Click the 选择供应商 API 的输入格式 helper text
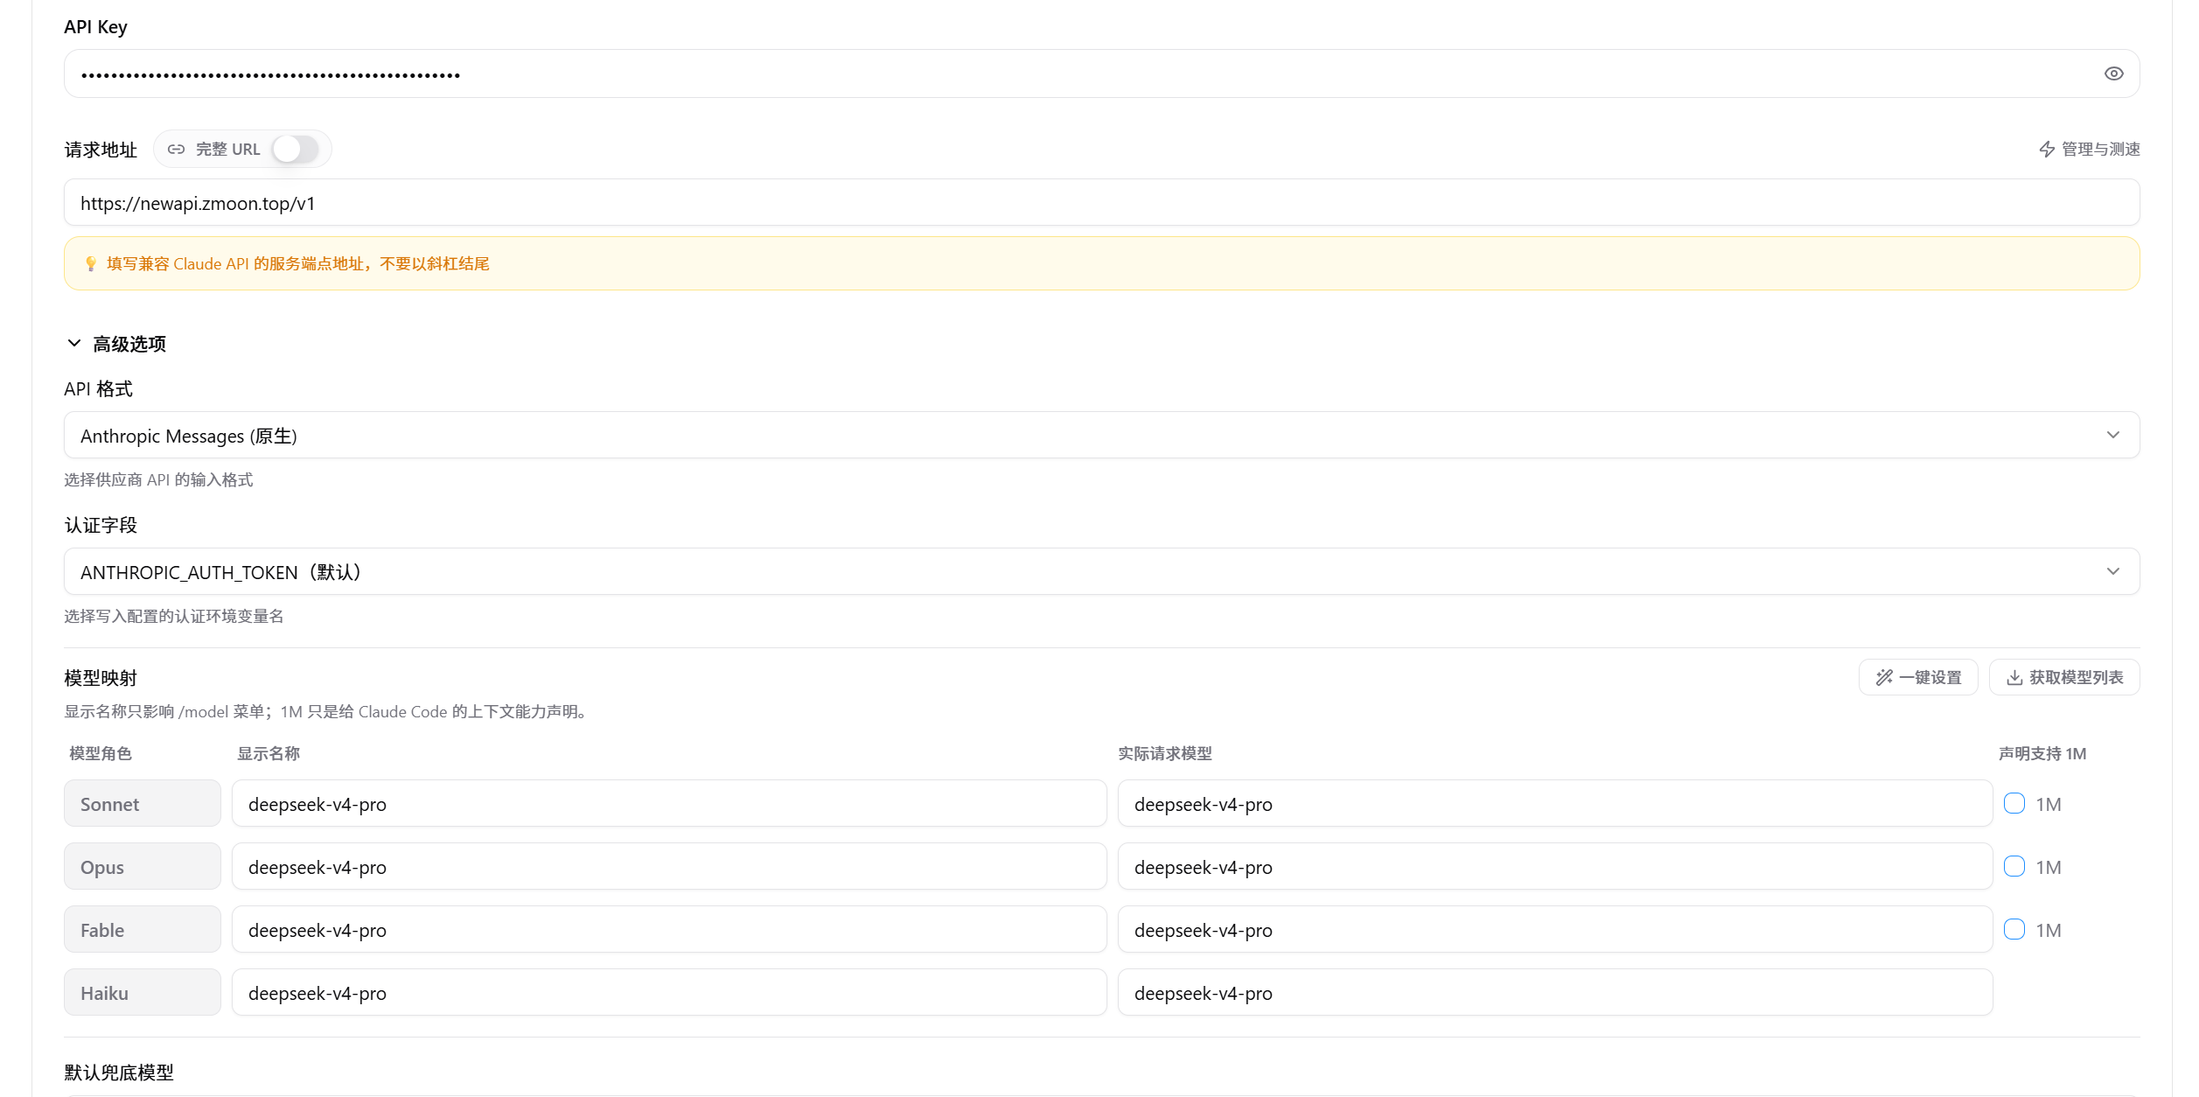The image size is (2199, 1097). pos(158,479)
